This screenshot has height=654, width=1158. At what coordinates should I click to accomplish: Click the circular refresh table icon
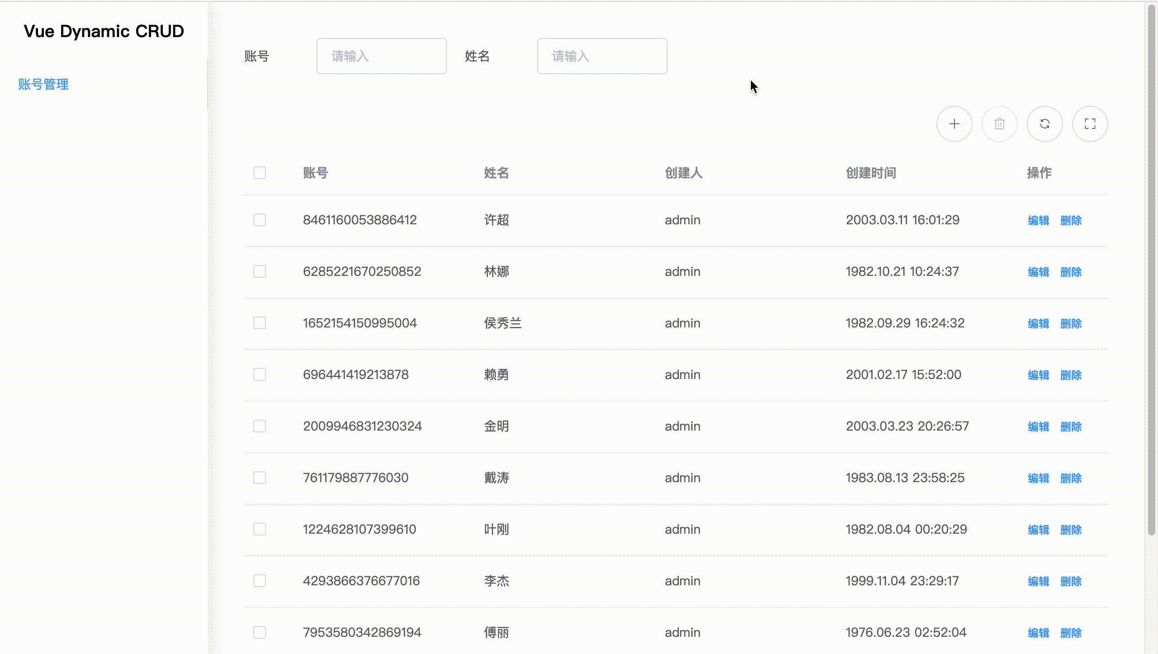(x=1044, y=124)
